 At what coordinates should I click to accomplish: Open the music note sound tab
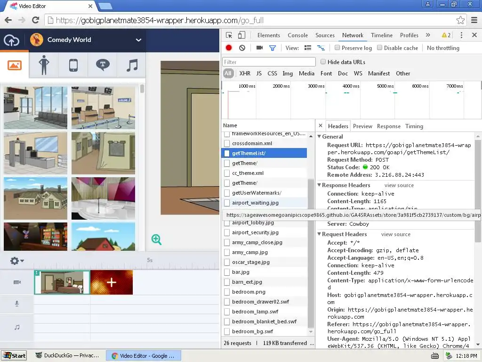[132, 65]
